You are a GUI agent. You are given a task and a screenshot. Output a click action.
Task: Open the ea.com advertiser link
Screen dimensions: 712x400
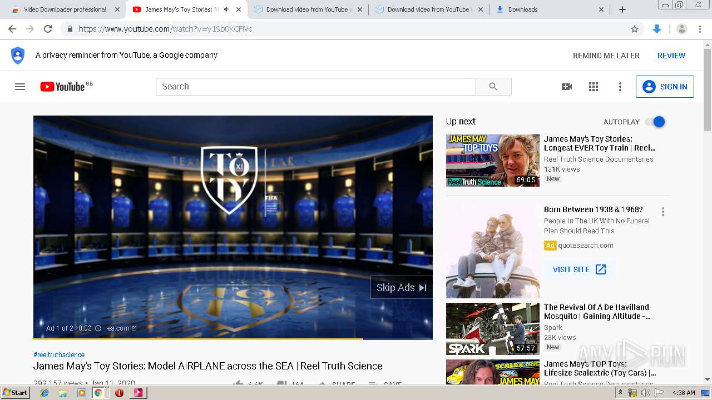[122, 328]
